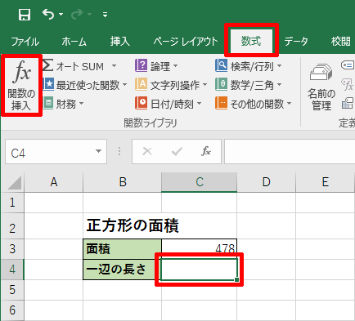
Task: Expand the Name Box dropdown arrow
Action: (98, 151)
